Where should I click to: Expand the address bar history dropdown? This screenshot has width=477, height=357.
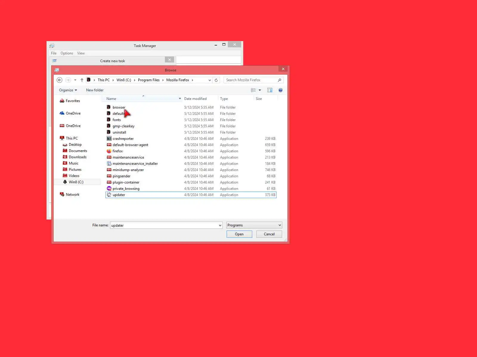coord(210,80)
